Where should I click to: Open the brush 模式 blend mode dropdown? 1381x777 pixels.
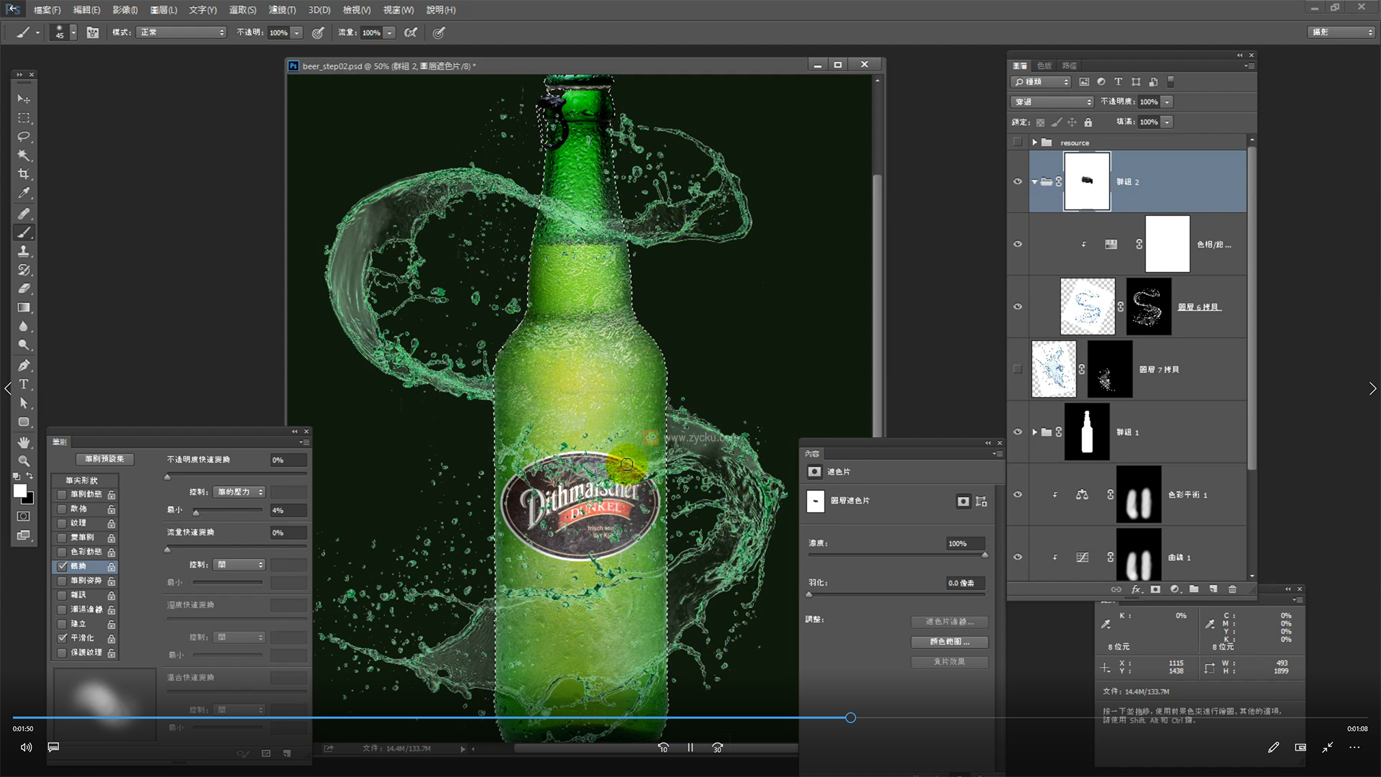181,32
